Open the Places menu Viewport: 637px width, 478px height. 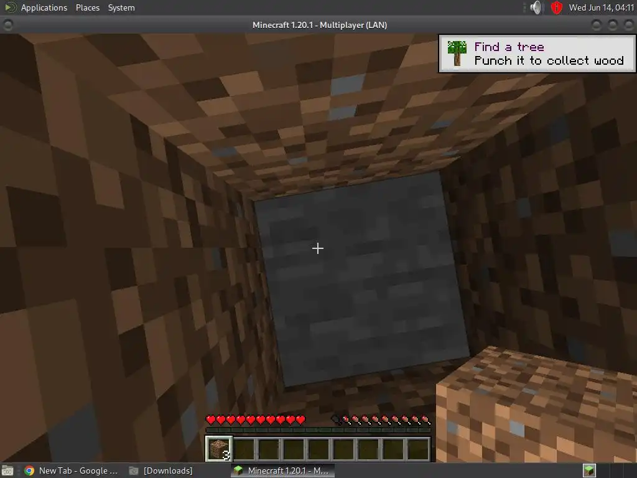[87, 7]
